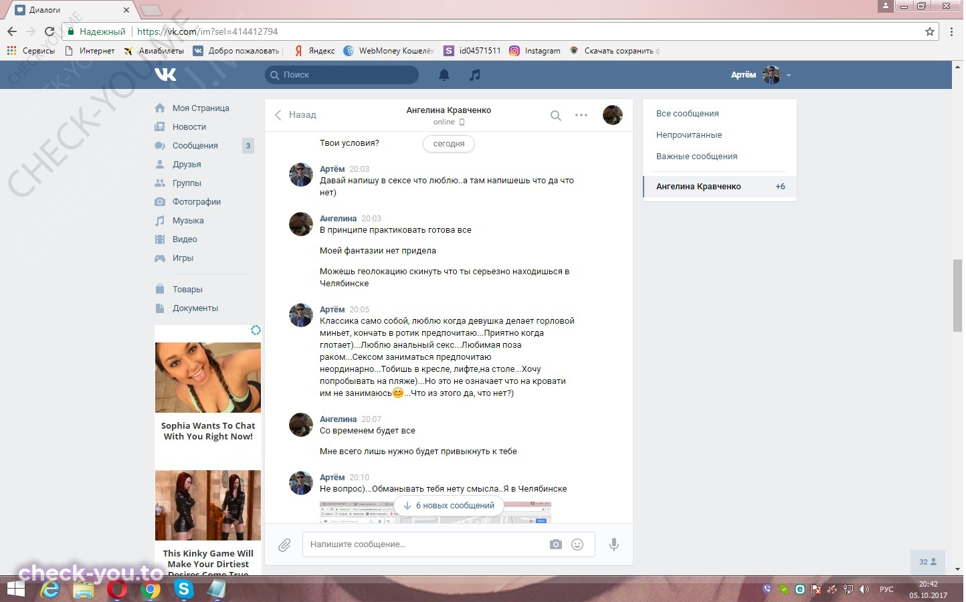Open Музыка in the sidebar
966x602 pixels.
[188, 221]
